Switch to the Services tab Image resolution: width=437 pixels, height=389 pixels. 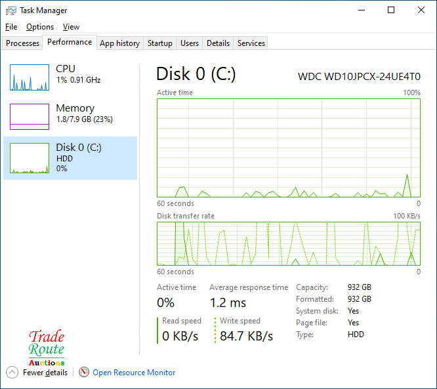(x=251, y=43)
